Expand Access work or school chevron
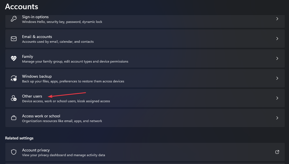The height and width of the screenshot is (164, 289). [x=277, y=118]
